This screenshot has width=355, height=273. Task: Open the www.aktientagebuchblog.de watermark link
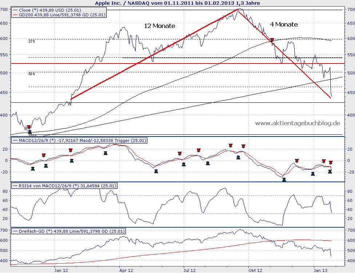point(298,123)
